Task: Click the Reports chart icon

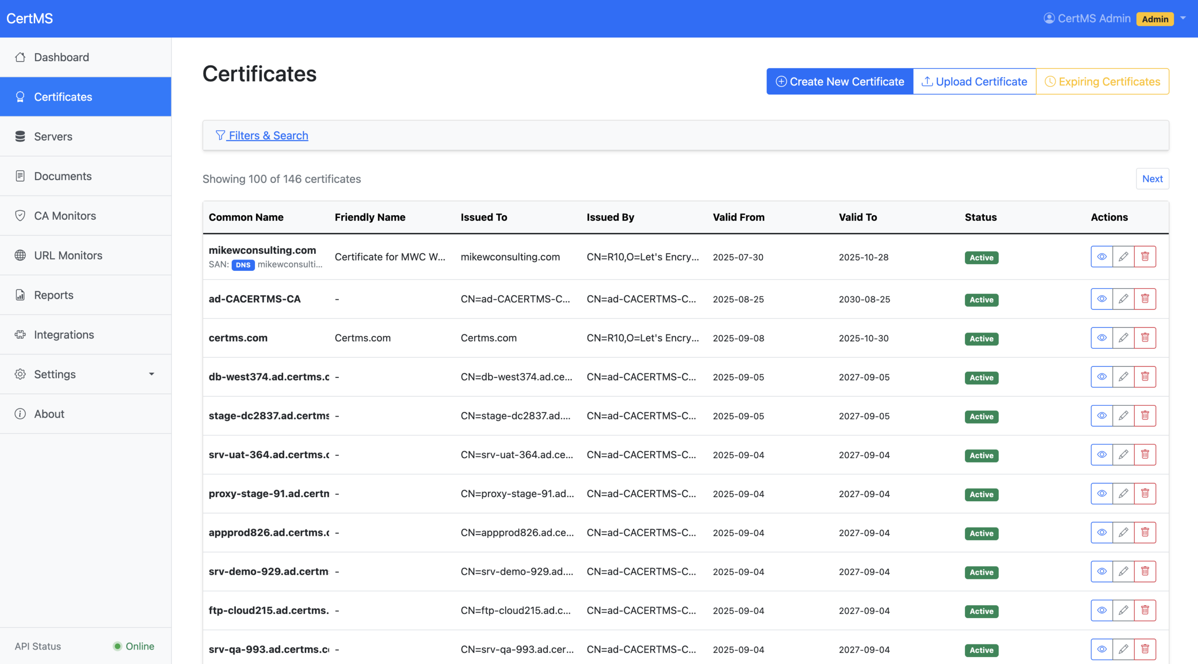Action: click(x=21, y=295)
